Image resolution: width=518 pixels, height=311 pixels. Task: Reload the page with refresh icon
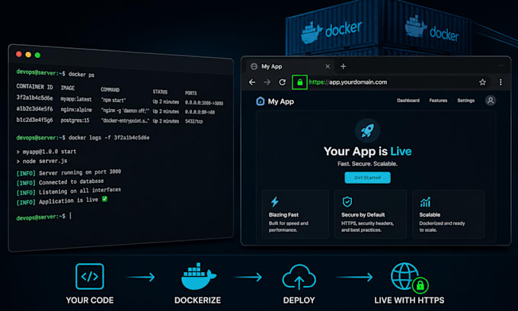(x=282, y=82)
